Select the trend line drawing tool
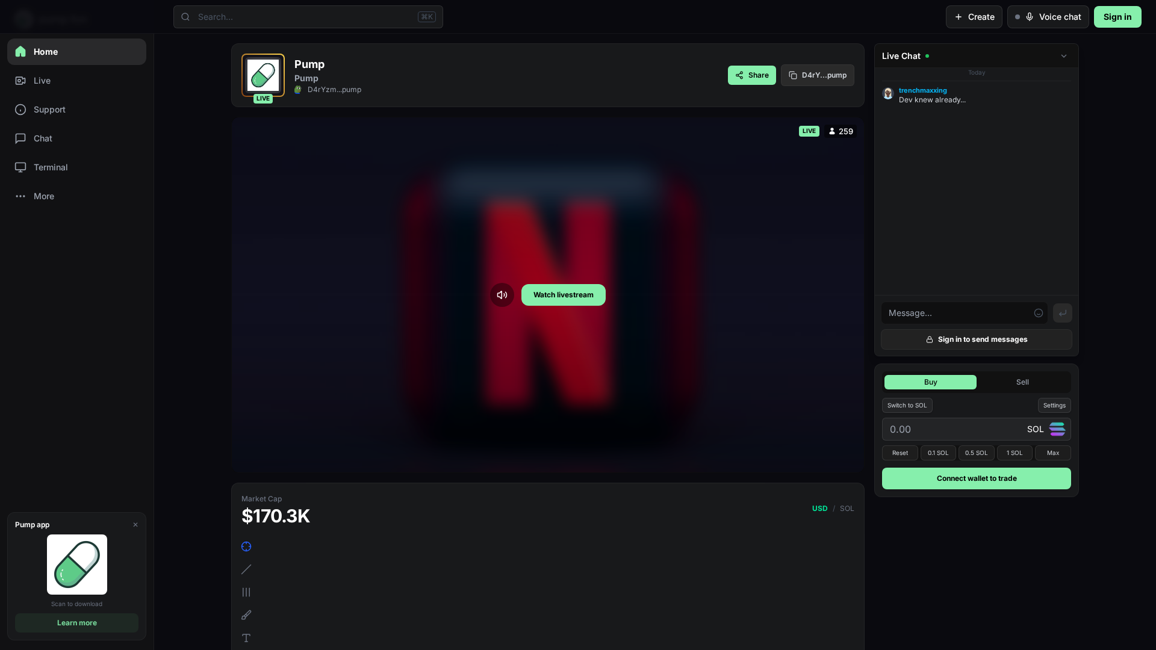The image size is (1156, 650). tap(246, 569)
